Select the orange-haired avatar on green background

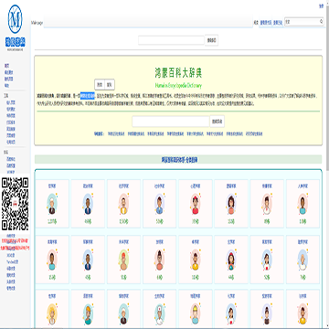tap(123, 260)
